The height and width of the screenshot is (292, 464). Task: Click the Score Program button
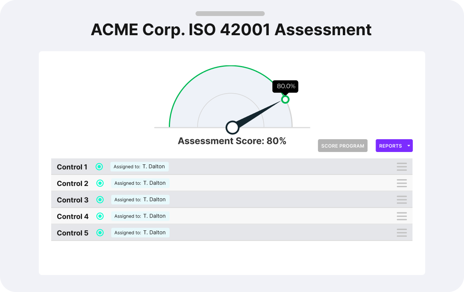coord(343,146)
